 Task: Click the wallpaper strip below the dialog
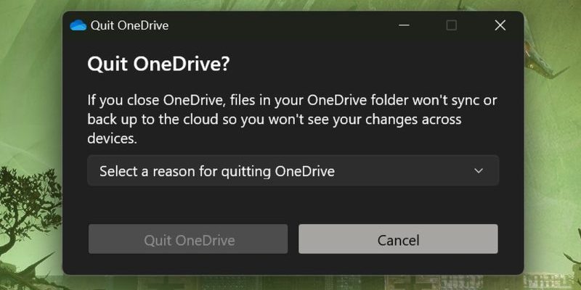tap(293, 283)
